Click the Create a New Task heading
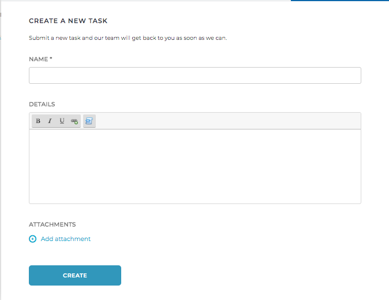This screenshot has width=389, height=300. click(68, 21)
